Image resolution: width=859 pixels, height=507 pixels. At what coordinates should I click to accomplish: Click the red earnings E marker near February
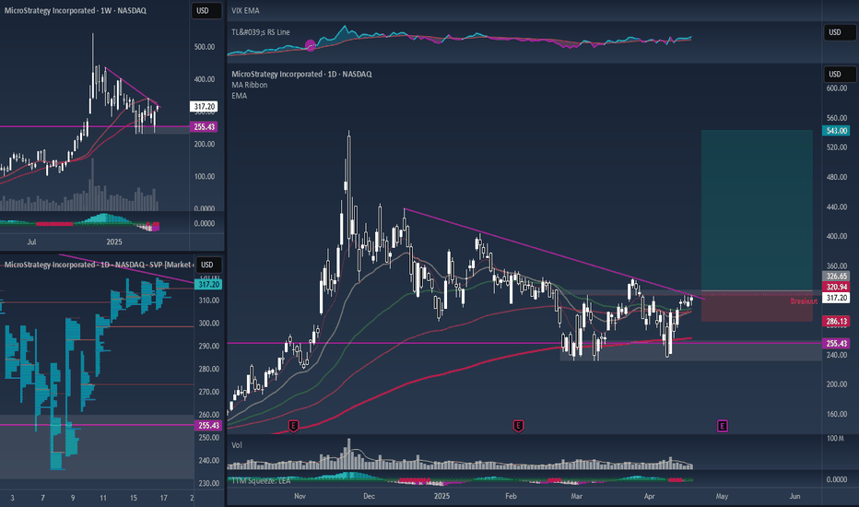(x=518, y=426)
